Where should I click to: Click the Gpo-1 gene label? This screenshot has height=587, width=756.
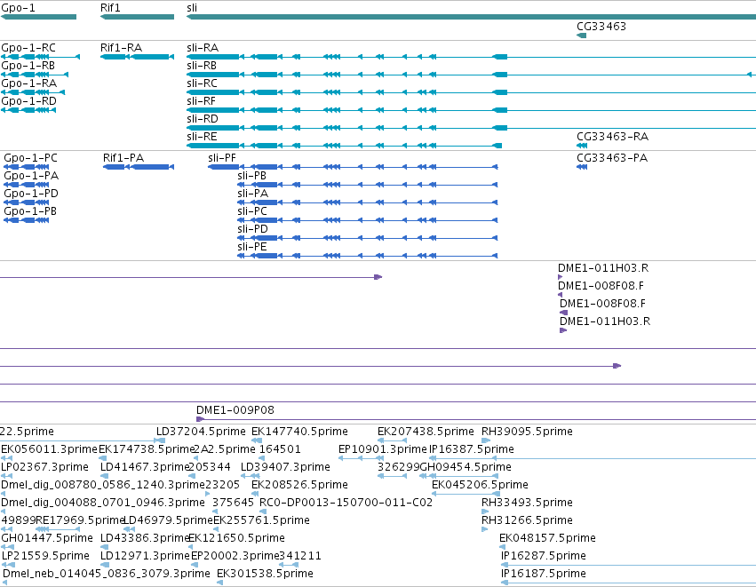[18, 8]
